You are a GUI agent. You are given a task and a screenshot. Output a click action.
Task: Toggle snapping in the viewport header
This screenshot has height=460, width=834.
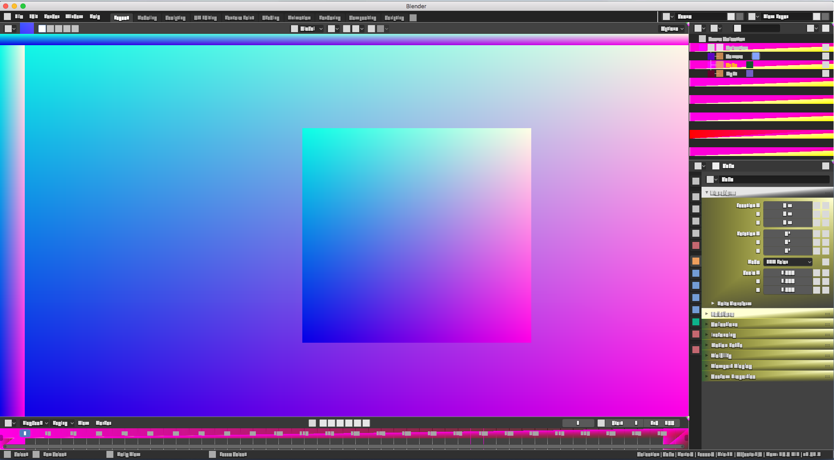click(347, 29)
